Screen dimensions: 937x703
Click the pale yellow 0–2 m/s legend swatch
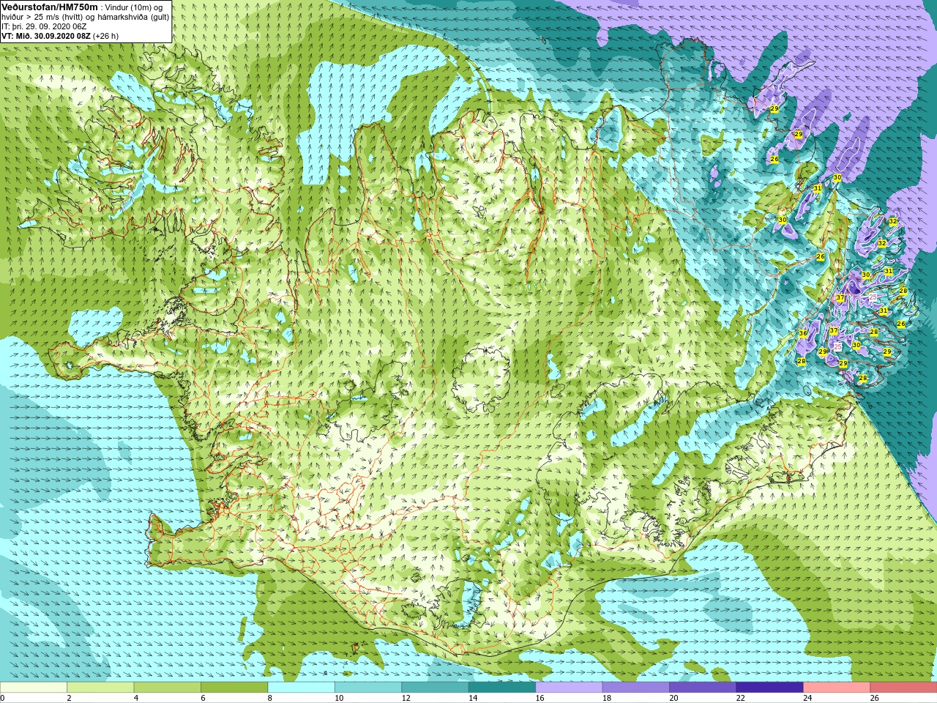pyautogui.click(x=34, y=688)
